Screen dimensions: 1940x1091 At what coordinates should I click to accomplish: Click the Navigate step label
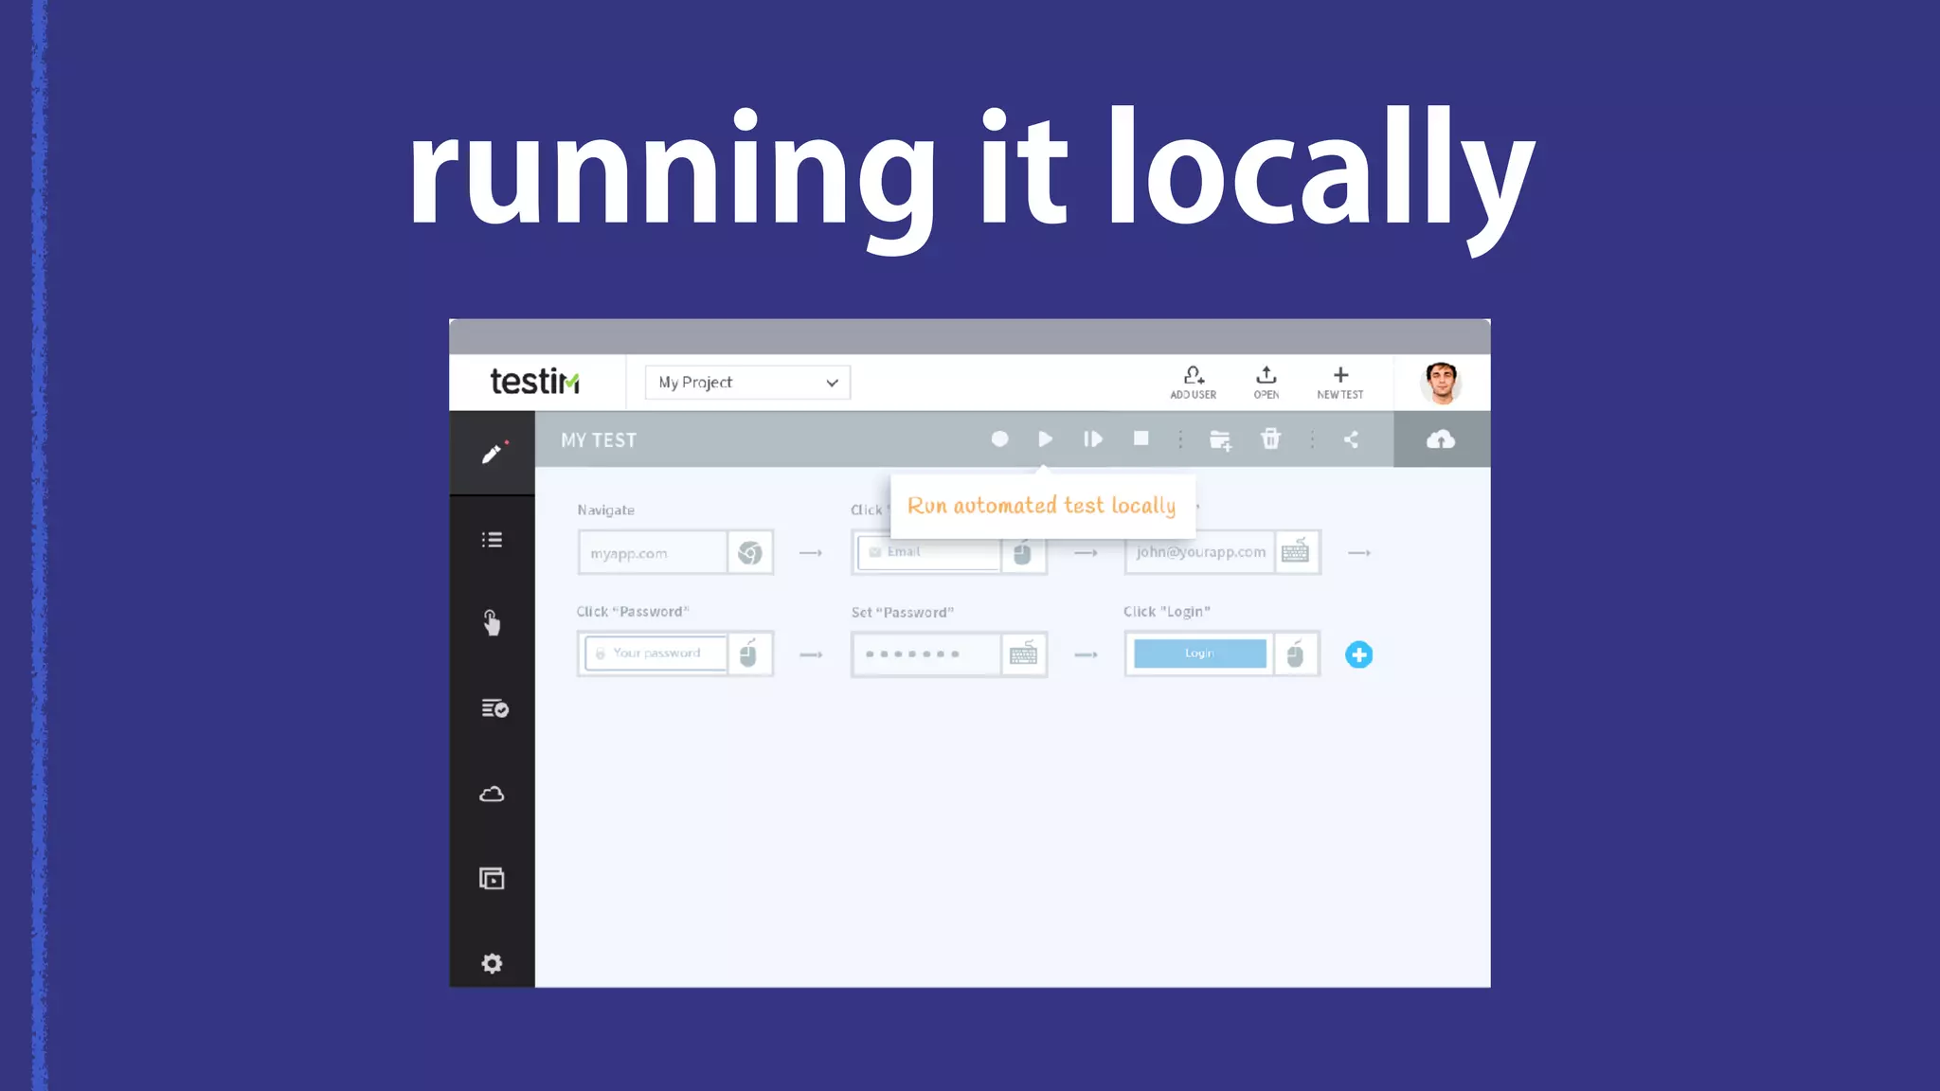click(606, 510)
